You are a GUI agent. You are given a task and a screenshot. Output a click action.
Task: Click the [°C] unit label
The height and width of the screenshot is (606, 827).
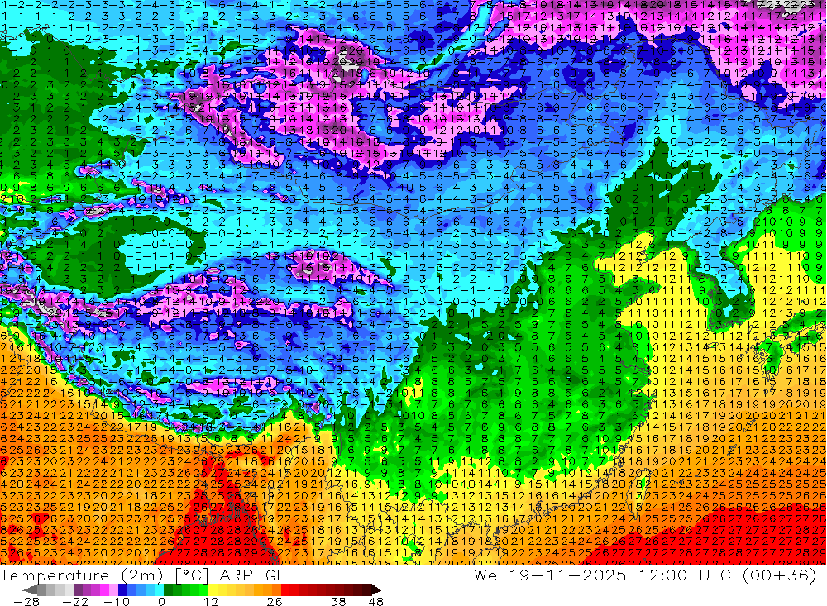coord(192,575)
